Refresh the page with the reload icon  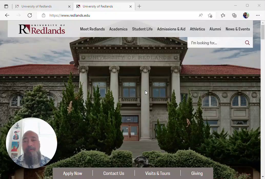pos(30,15)
